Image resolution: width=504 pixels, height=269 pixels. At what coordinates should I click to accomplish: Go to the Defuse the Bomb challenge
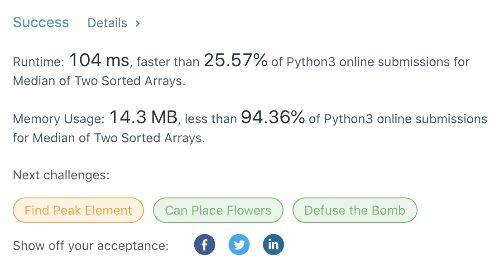355,210
